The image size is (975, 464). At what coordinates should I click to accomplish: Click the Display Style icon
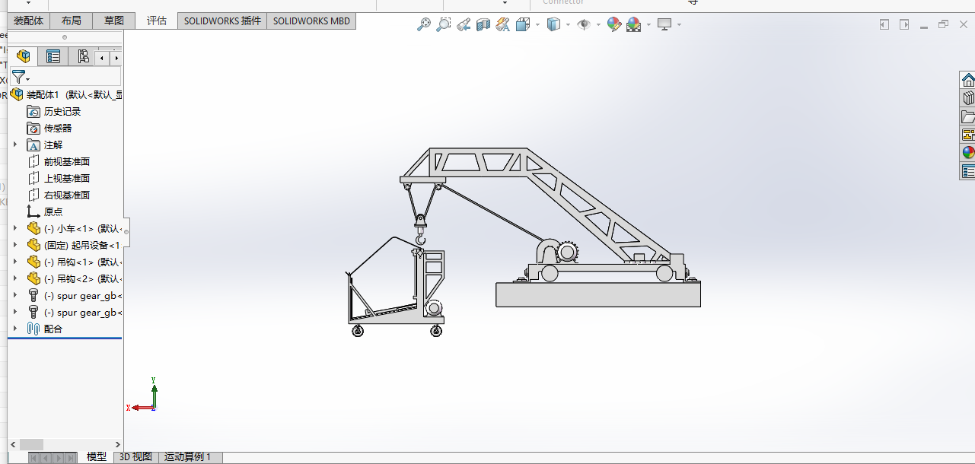pyautogui.click(x=554, y=24)
